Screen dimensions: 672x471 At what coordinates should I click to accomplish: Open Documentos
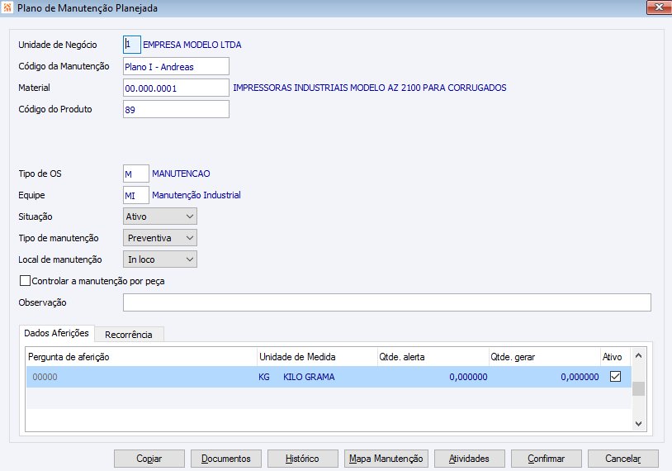pyautogui.click(x=226, y=459)
